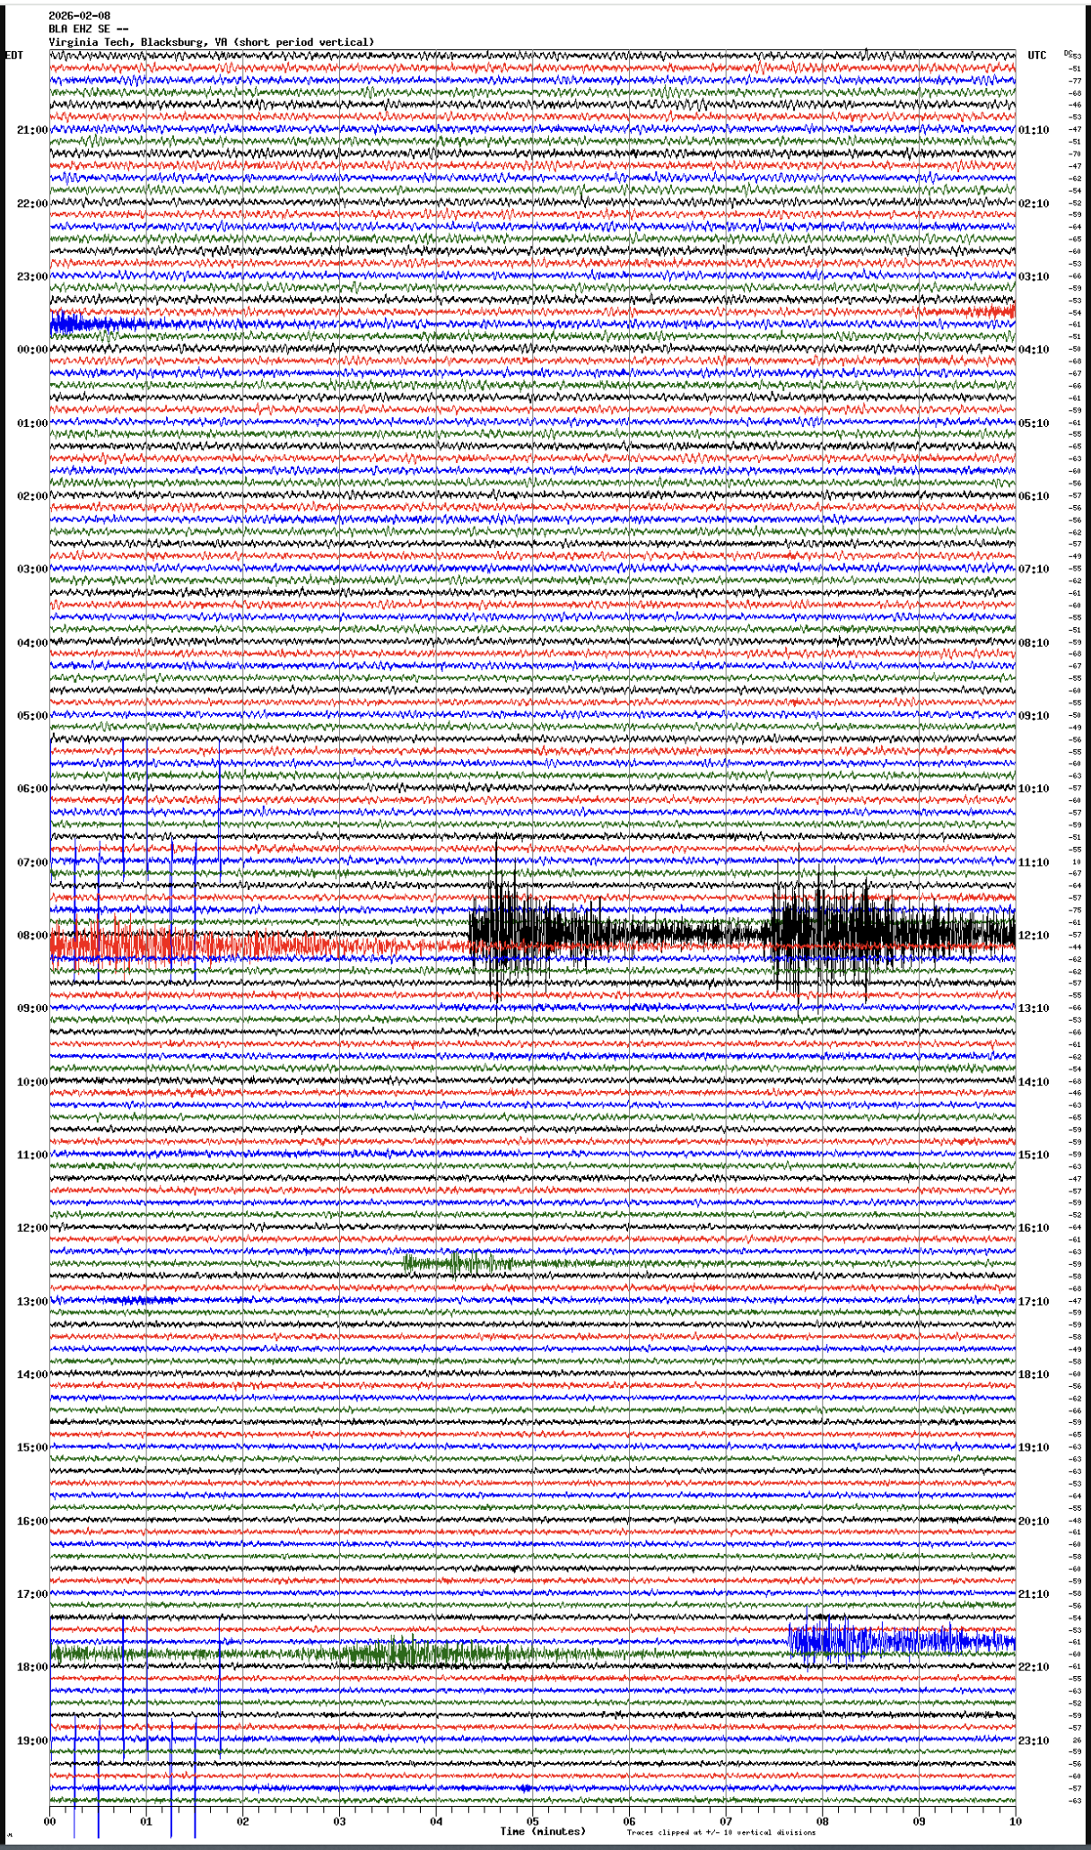The image size is (1091, 1850).
Task: Click the 12:10 UTC time label
Action: tap(1034, 936)
